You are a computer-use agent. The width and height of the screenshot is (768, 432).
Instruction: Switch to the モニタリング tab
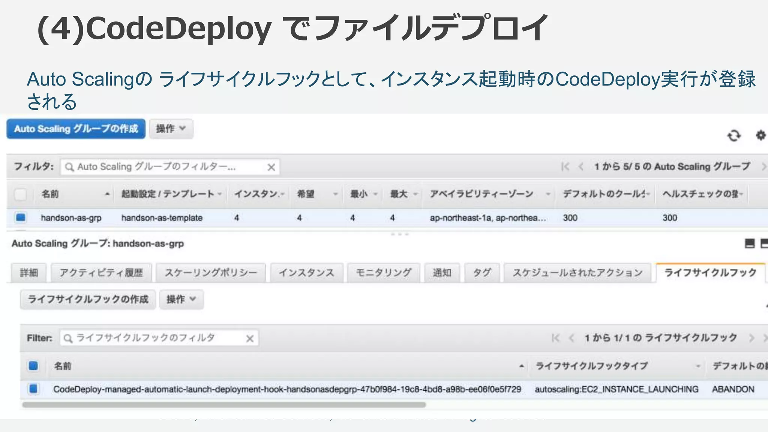click(x=384, y=273)
